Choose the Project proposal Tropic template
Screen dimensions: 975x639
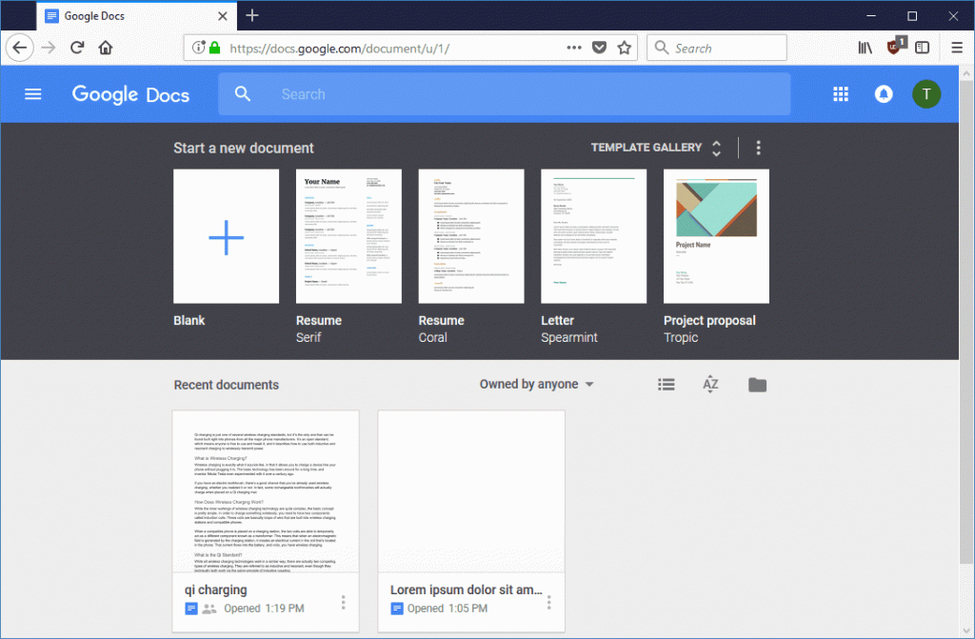pos(716,236)
